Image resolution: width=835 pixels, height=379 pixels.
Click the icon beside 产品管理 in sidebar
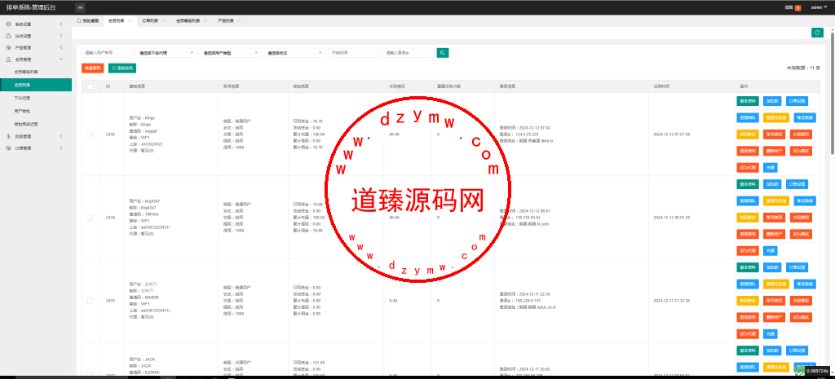pos(8,47)
